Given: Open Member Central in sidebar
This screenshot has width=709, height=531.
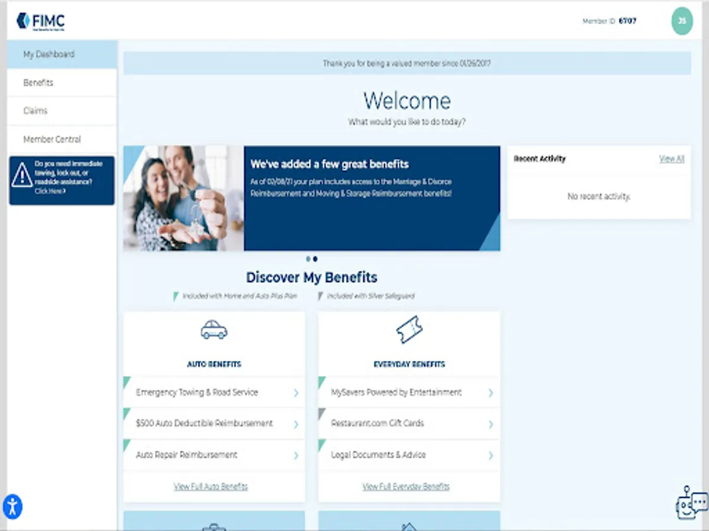Looking at the screenshot, I should point(62,139).
